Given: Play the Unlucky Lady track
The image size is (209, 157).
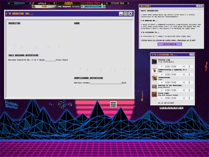Looking at the screenshot, I should tap(162, 67).
